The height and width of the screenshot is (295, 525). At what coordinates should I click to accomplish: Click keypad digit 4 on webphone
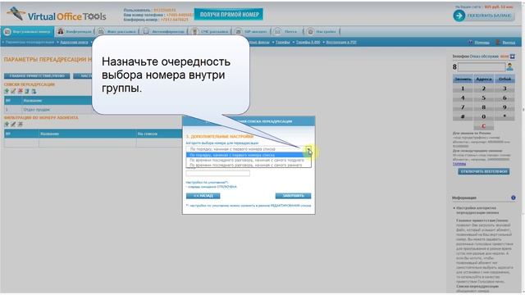(x=463, y=98)
